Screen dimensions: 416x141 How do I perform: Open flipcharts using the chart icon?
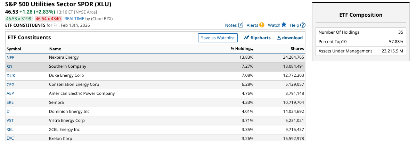pos(246,38)
